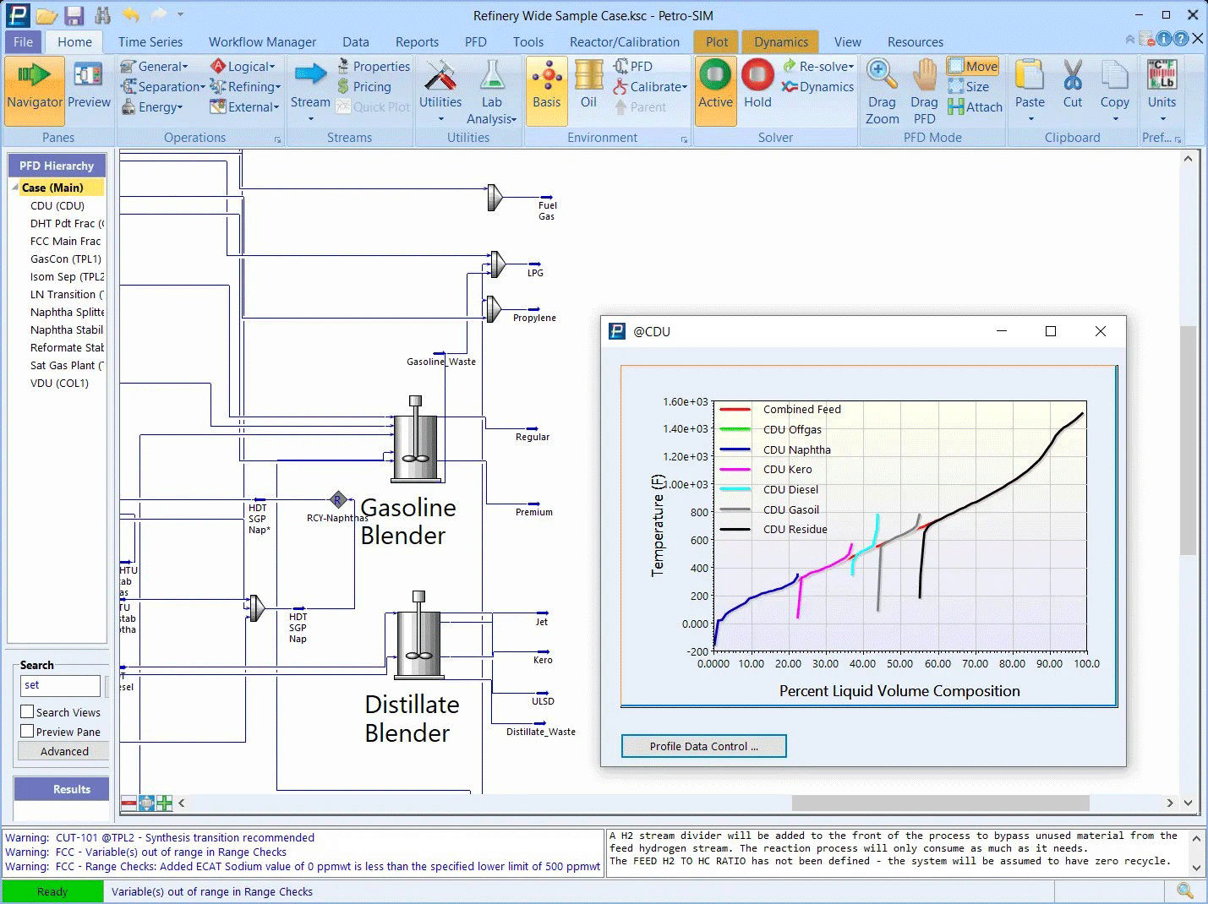Open the Re-solve dropdown
This screenshot has height=904, width=1208.
pos(818,66)
